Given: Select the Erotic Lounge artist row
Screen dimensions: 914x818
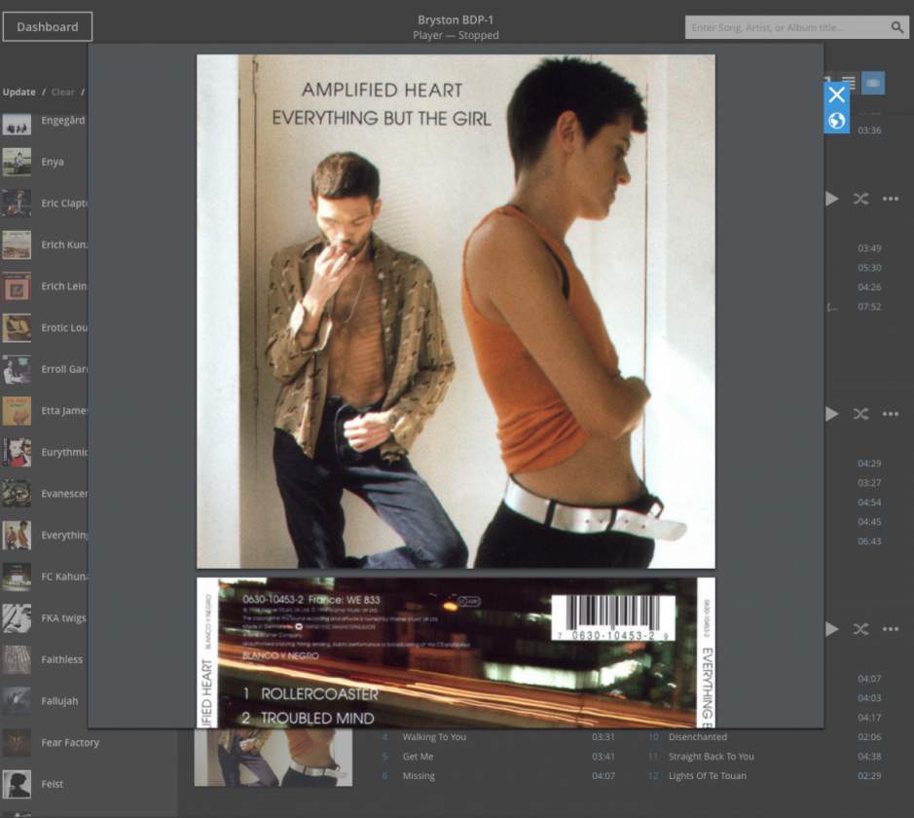Looking at the screenshot, I should click(x=45, y=327).
